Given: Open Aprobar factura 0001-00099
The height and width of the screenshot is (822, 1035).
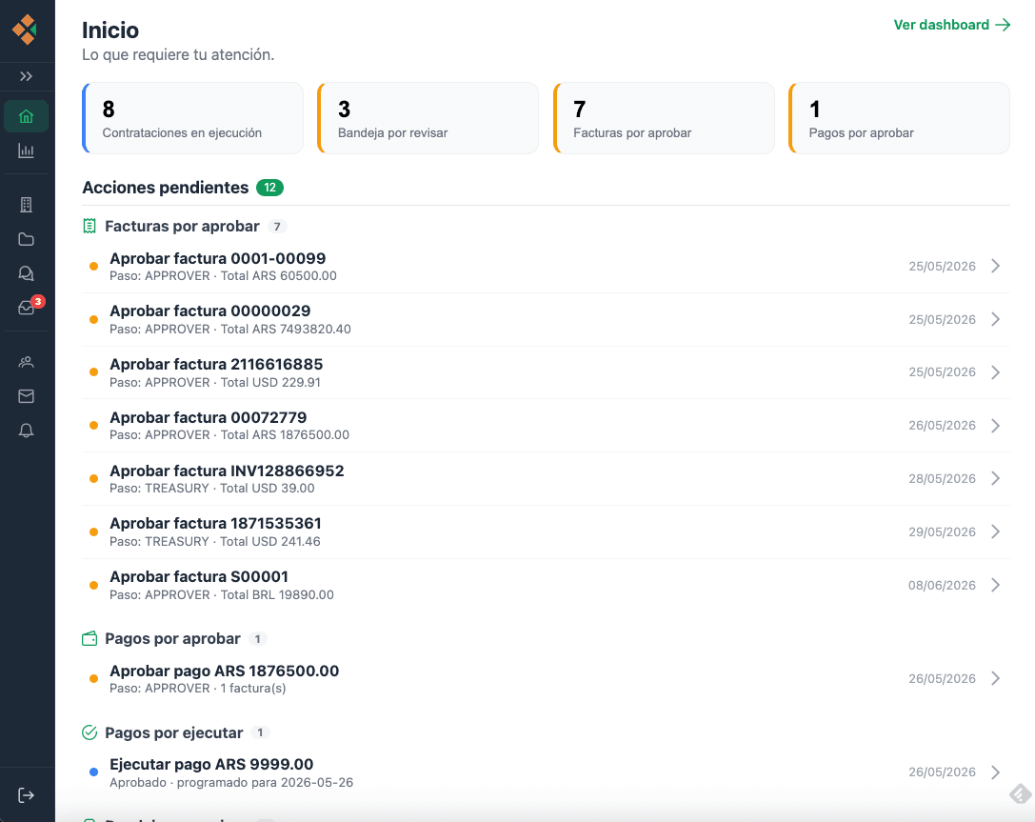Looking at the screenshot, I should coord(546,266).
